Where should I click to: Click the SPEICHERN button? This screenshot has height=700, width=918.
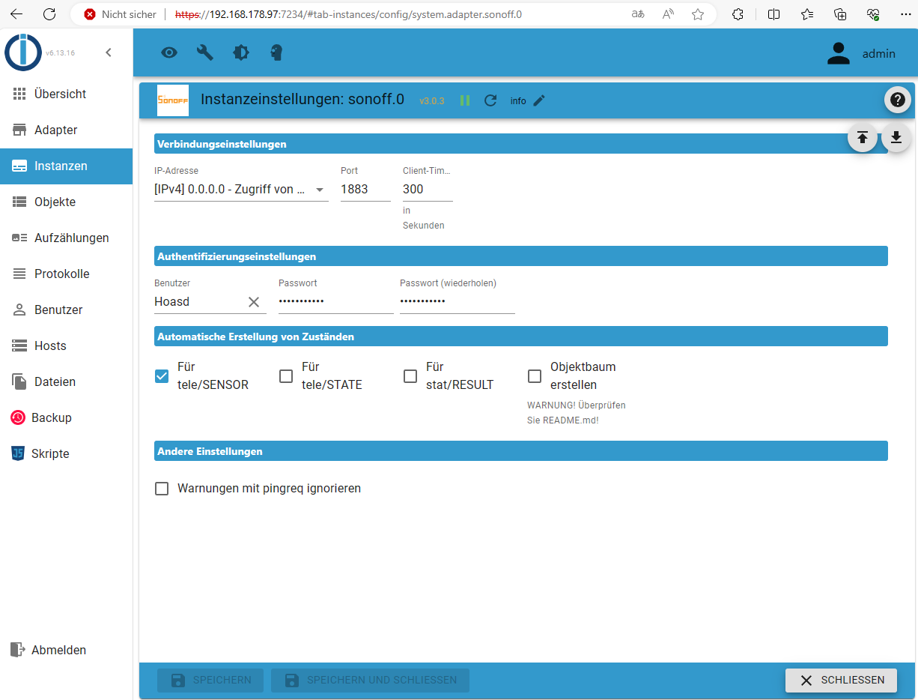tap(210, 680)
